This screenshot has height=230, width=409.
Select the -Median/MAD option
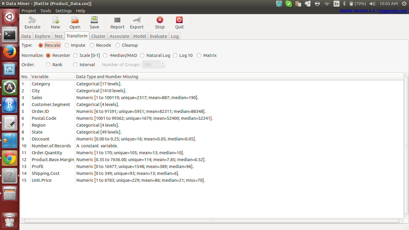(x=120, y=55)
